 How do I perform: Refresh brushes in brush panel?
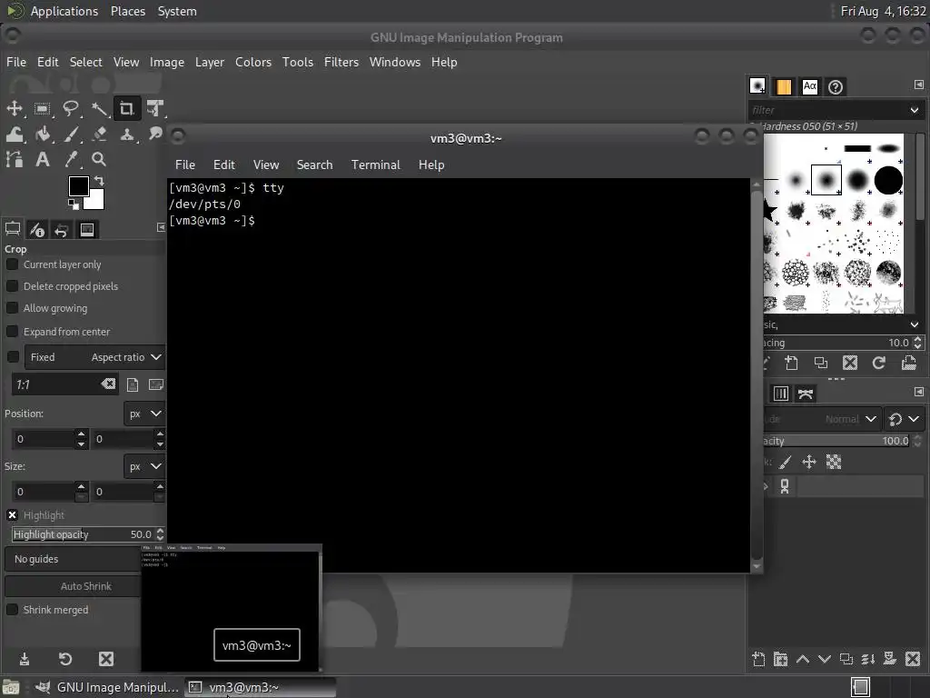point(879,363)
